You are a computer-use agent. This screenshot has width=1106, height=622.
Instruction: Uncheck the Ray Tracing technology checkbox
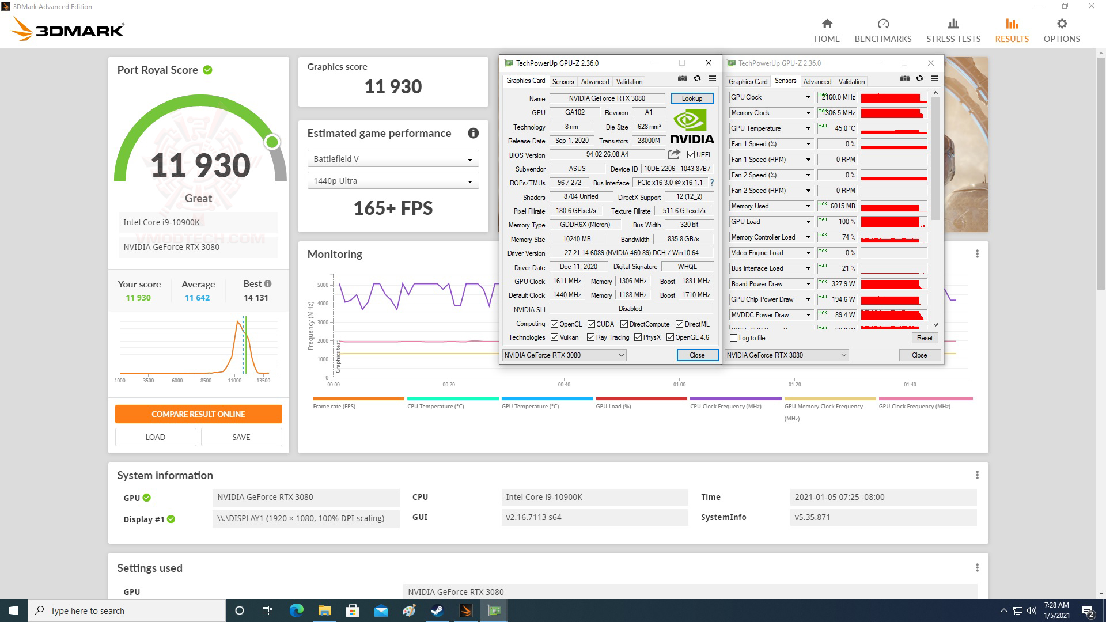(x=590, y=337)
